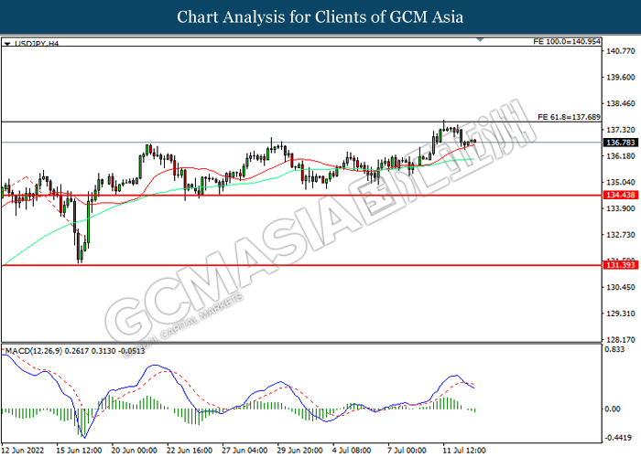Viewport: 641px width, 457px height.
Task: Click the 29 Jun 20:00 time label
Action: click(299, 450)
